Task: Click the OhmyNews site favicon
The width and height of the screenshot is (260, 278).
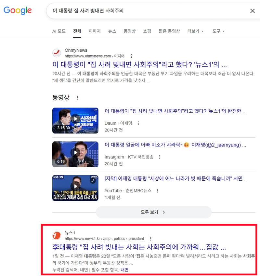Action: click(57, 53)
